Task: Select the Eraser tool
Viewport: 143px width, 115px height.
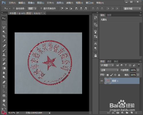Action: tap(4, 64)
